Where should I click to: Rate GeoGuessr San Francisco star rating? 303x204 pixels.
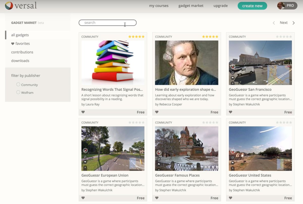coord(284,37)
